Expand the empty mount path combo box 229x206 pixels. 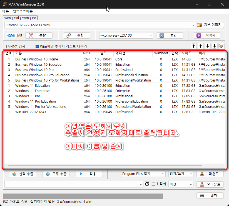click(x=141, y=184)
